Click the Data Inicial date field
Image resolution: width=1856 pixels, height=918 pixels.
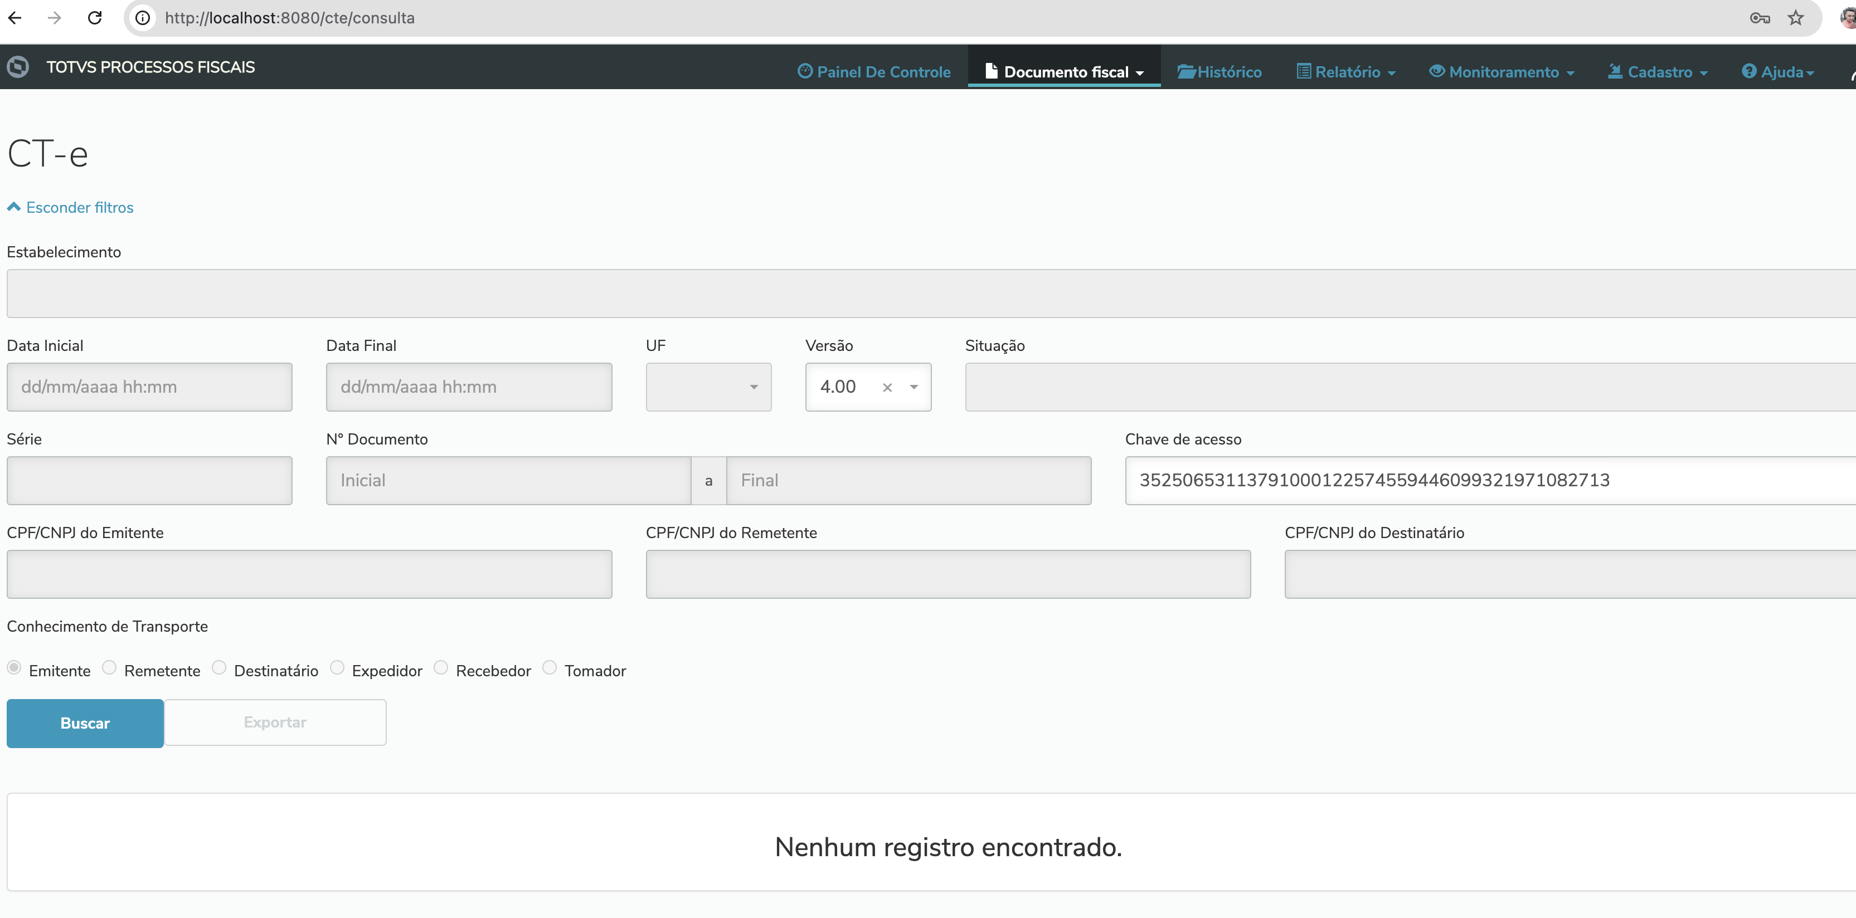tap(149, 387)
